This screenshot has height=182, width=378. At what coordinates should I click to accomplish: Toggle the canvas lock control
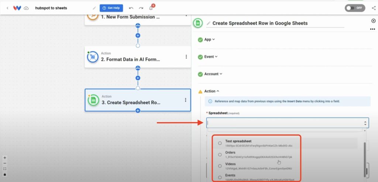point(5,175)
